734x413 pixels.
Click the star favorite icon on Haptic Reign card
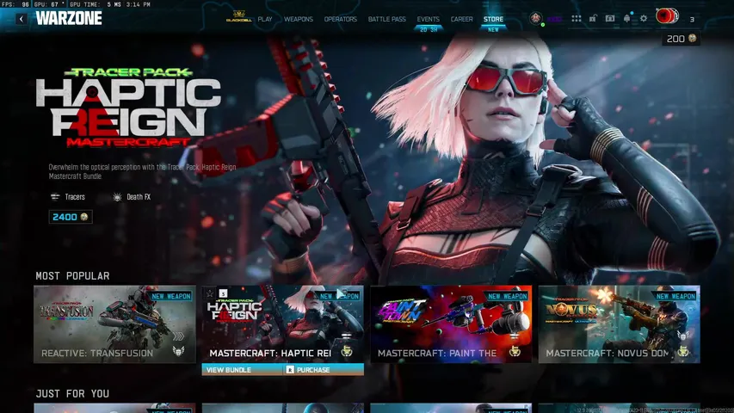coord(210,293)
